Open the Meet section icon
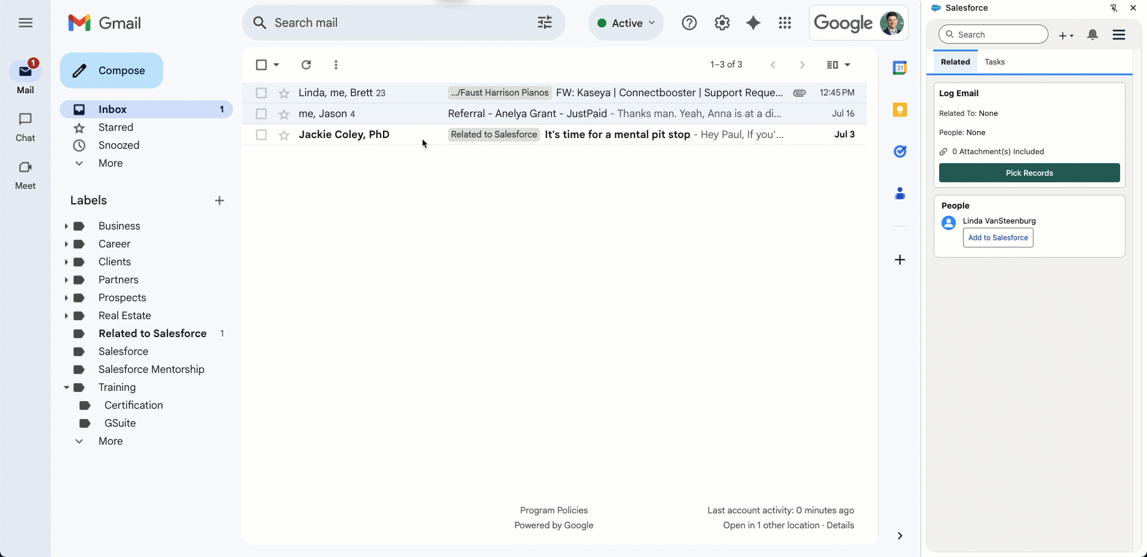Screen dimensions: 1147x557 (25, 167)
